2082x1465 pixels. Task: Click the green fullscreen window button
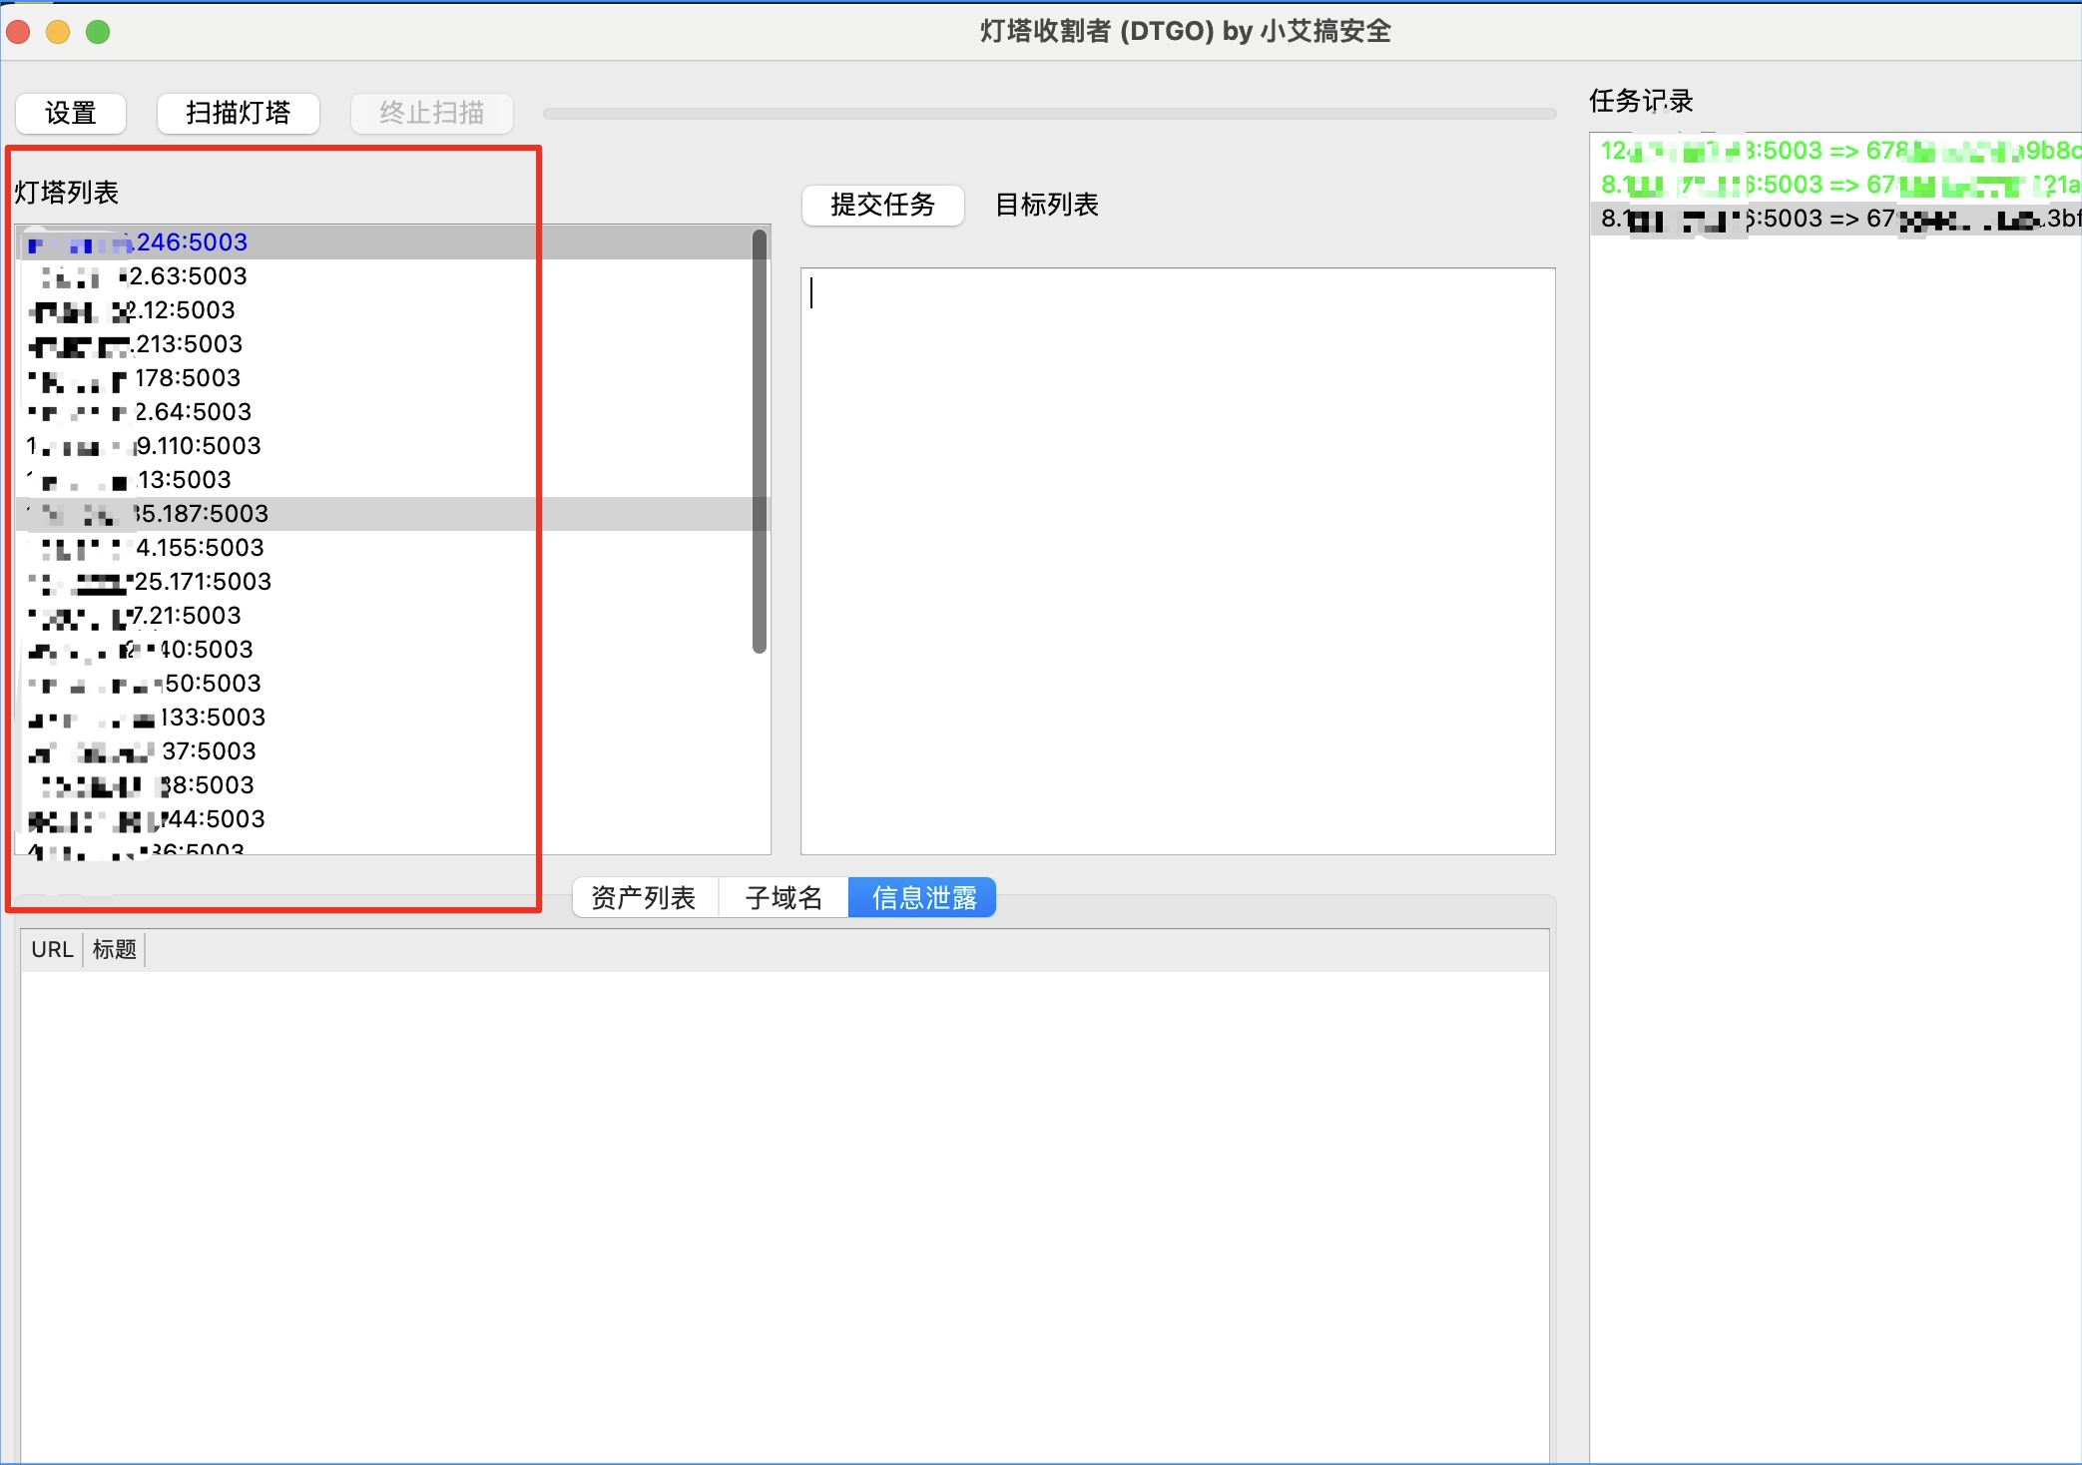(x=98, y=32)
